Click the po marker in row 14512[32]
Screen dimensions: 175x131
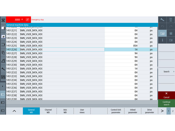(x=151, y=73)
